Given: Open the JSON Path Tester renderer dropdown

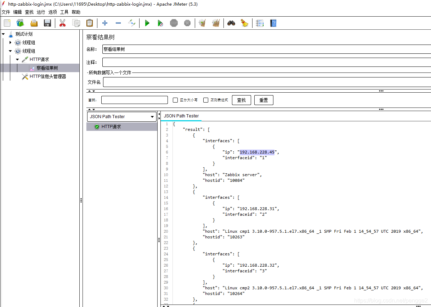Looking at the screenshot, I should 122,117.
